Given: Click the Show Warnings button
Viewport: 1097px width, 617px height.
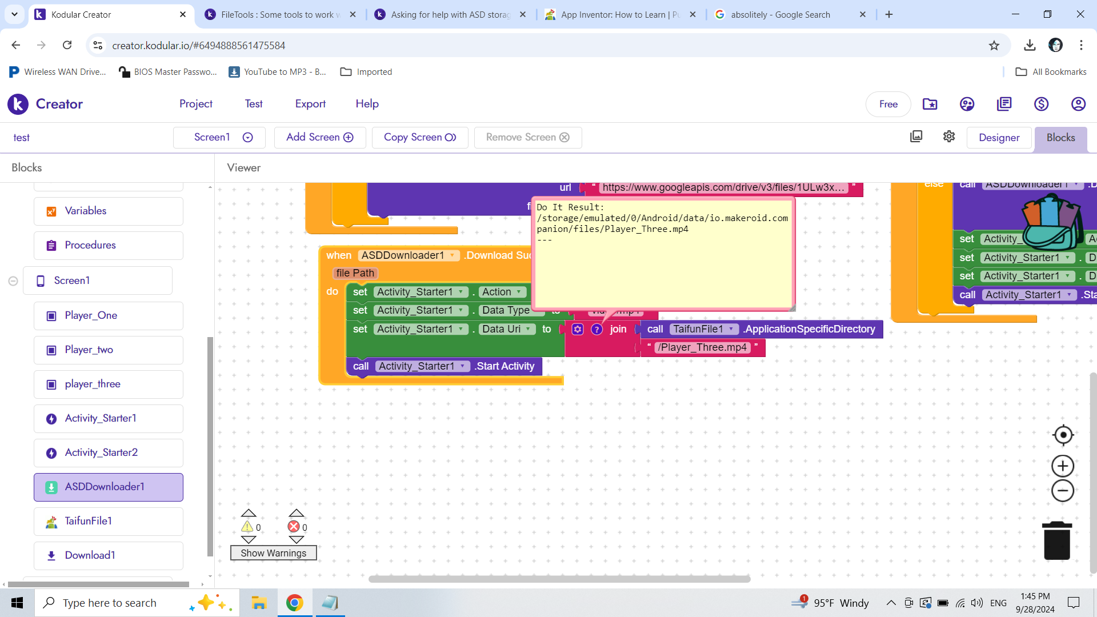Looking at the screenshot, I should [273, 553].
